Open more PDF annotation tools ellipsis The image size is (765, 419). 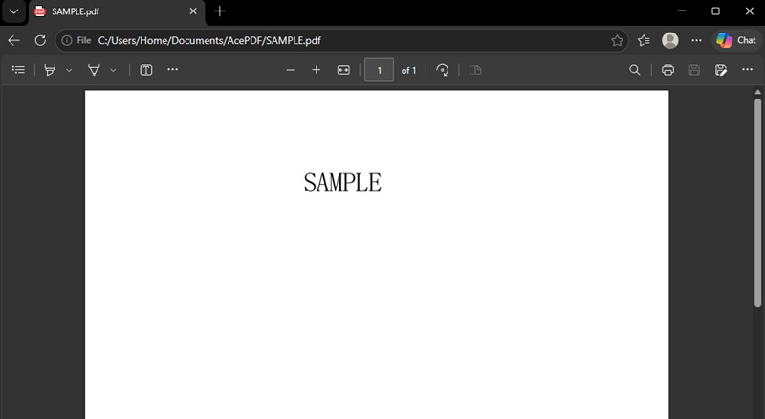pos(172,70)
